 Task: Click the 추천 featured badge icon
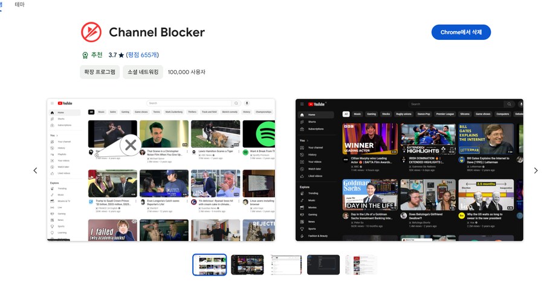pos(85,55)
